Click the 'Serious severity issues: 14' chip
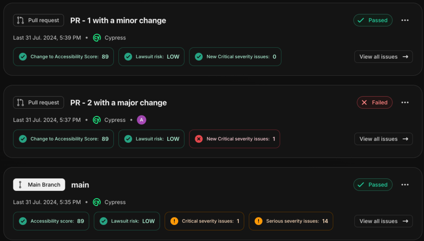 tap(291, 221)
